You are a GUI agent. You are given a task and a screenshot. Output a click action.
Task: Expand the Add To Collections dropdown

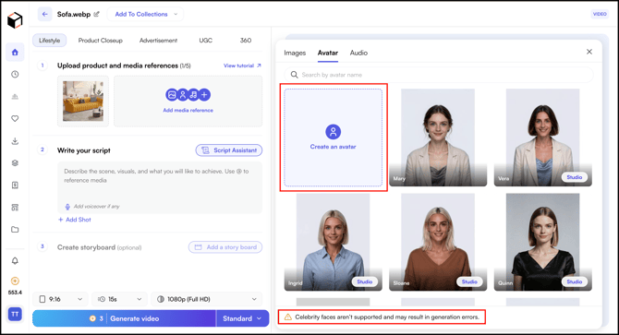[x=146, y=14]
